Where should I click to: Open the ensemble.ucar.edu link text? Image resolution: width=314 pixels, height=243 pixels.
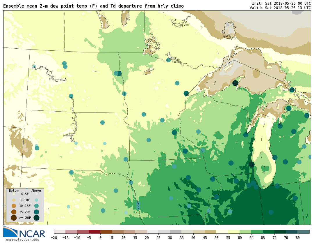23,240
